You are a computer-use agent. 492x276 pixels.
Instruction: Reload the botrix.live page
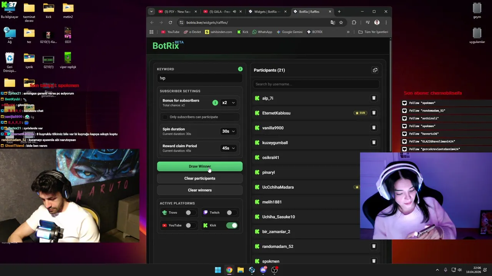(x=170, y=22)
